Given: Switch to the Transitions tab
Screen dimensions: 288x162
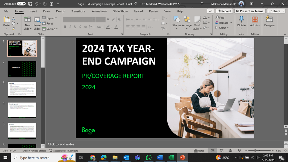Looking at the screenshot, I should 78,11.
